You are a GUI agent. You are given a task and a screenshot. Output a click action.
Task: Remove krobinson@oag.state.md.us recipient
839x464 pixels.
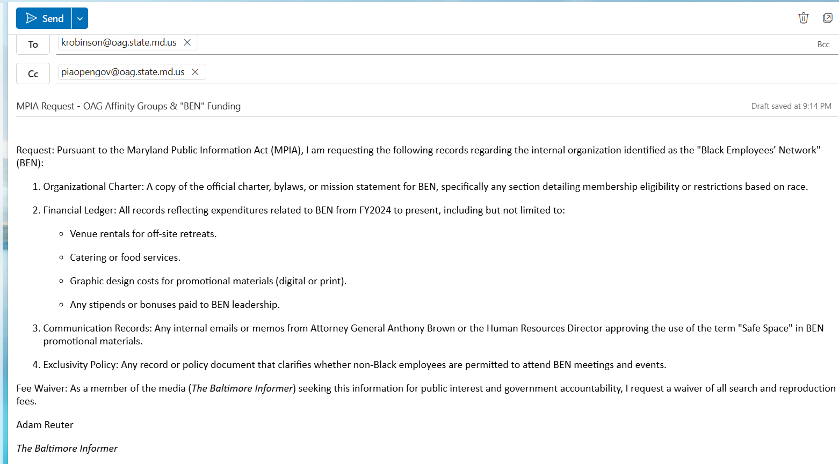[187, 43]
